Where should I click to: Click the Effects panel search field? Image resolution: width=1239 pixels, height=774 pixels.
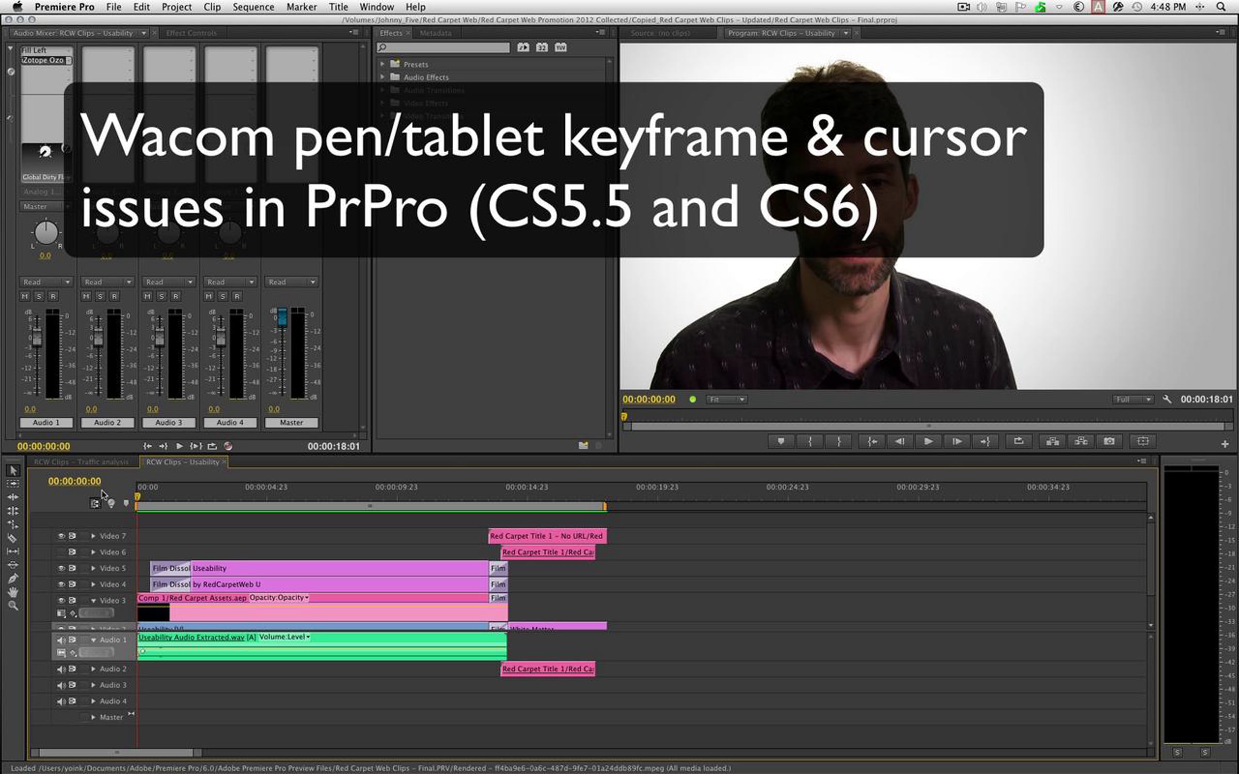443,47
